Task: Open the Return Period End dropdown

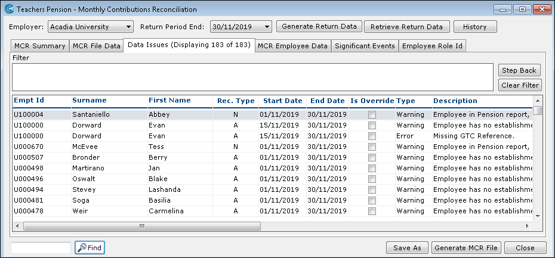Action: 240,27
